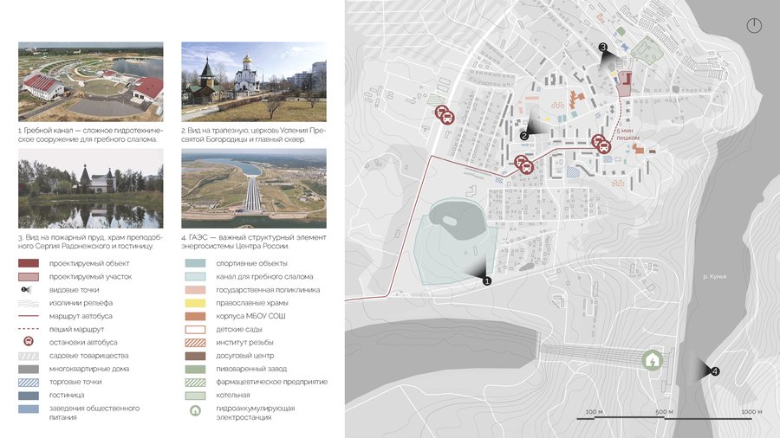Image resolution: width=780 pixels, height=438 pixels.
Task: Click the compass north indicator on the map
Action: 754,25
